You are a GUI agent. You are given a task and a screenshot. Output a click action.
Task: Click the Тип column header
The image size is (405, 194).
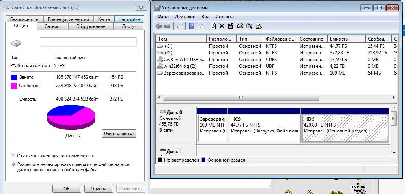[x=250, y=39]
